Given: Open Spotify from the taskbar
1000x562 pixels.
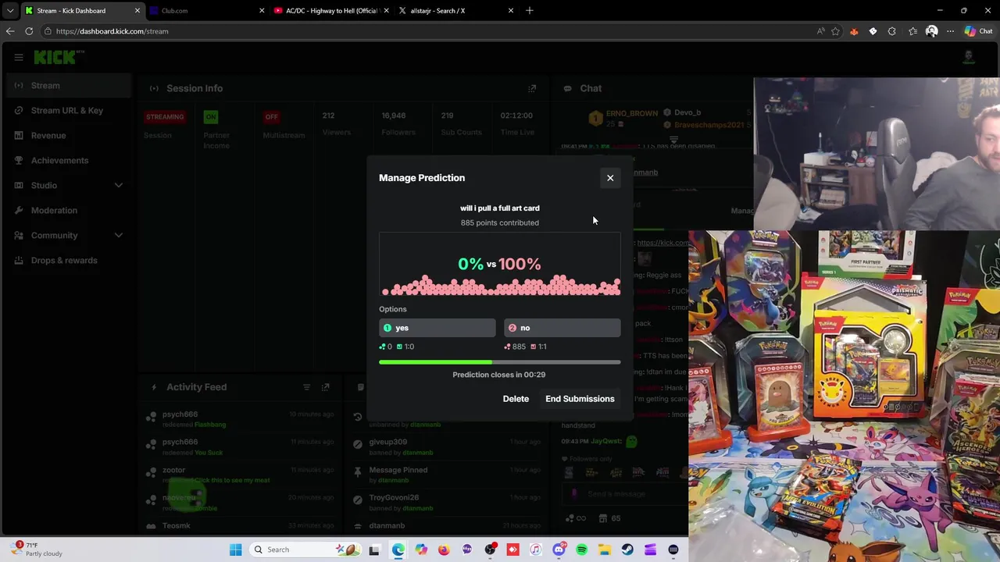Looking at the screenshot, I should point(581,550).
